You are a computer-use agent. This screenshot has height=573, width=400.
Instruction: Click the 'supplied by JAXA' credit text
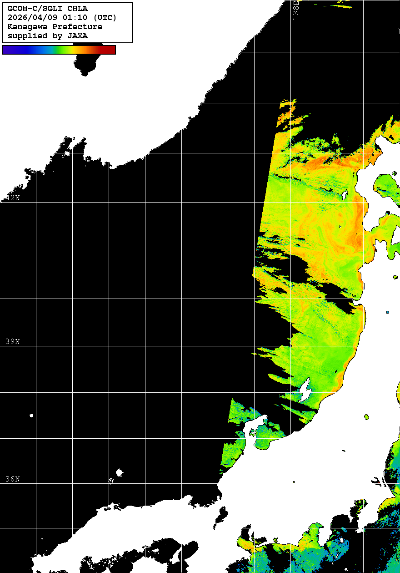[48, 36]
